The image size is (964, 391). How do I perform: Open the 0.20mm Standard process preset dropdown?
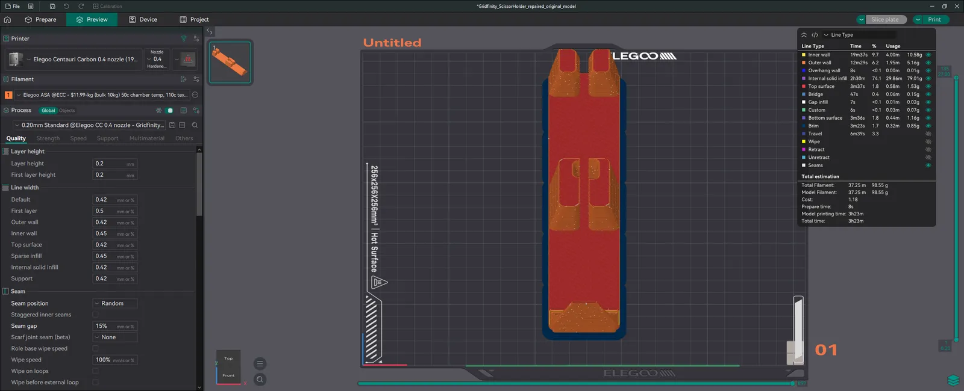[89, 125]
